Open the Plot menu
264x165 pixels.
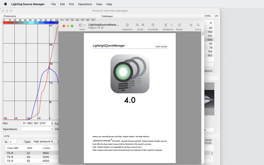click(71, 4)
